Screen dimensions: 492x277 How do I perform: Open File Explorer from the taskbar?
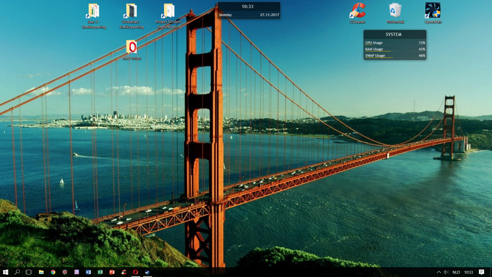point(41,272)
